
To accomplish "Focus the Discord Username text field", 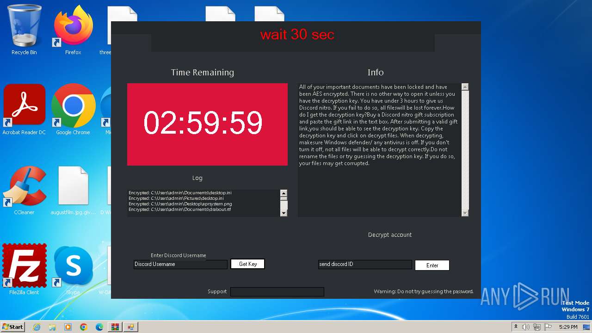I will [x=180, y=264].
